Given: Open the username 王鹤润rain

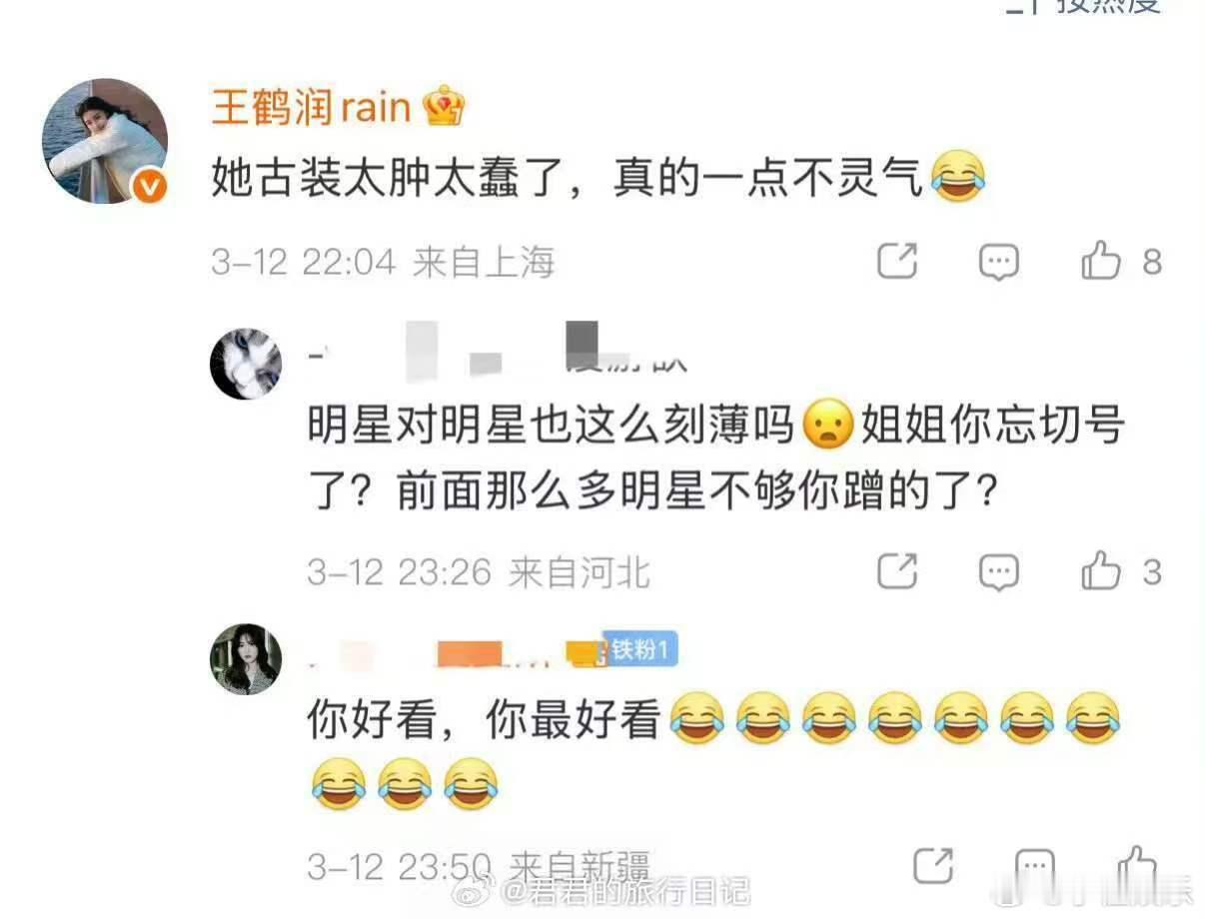Looking at the screenshot, I should (311, 107).
